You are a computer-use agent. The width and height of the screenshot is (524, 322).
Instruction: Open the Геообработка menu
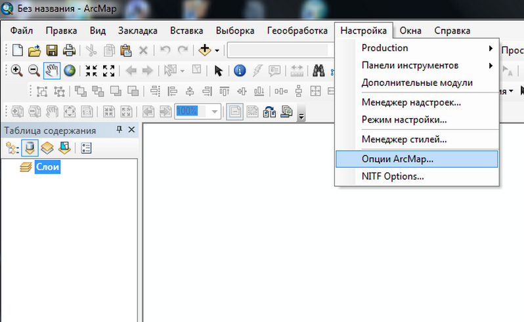(x=297, y=30)
